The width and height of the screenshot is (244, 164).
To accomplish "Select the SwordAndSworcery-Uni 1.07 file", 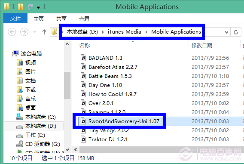I will pyautogui.click(x=124, y=121).
